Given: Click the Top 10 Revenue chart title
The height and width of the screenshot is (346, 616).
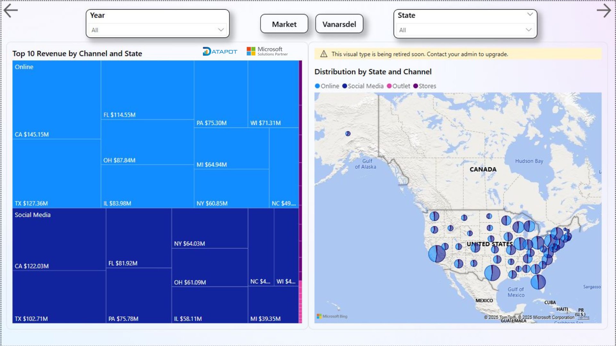Looking at the screenshot, I should tap(77, 54).
